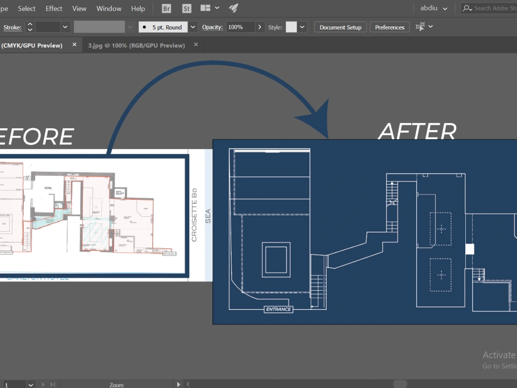Open Adobe Bridge via the Br icon
The width and height of the screenshot is (517, 388).
166,8
